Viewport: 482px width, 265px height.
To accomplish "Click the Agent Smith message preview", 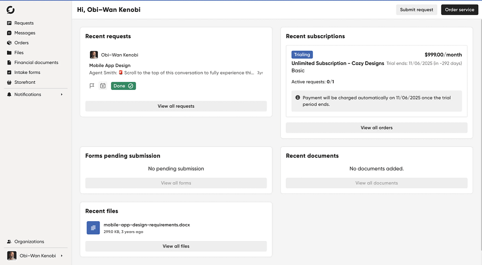I will (171, 73).
